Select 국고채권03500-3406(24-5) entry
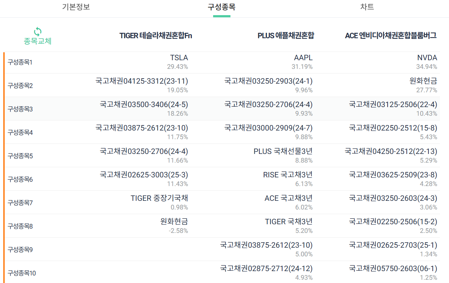449x283 pixels. [144, 105]
